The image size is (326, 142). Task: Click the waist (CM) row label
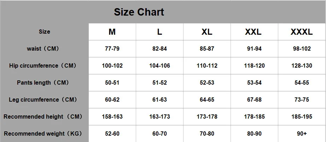tap(43, 49)
